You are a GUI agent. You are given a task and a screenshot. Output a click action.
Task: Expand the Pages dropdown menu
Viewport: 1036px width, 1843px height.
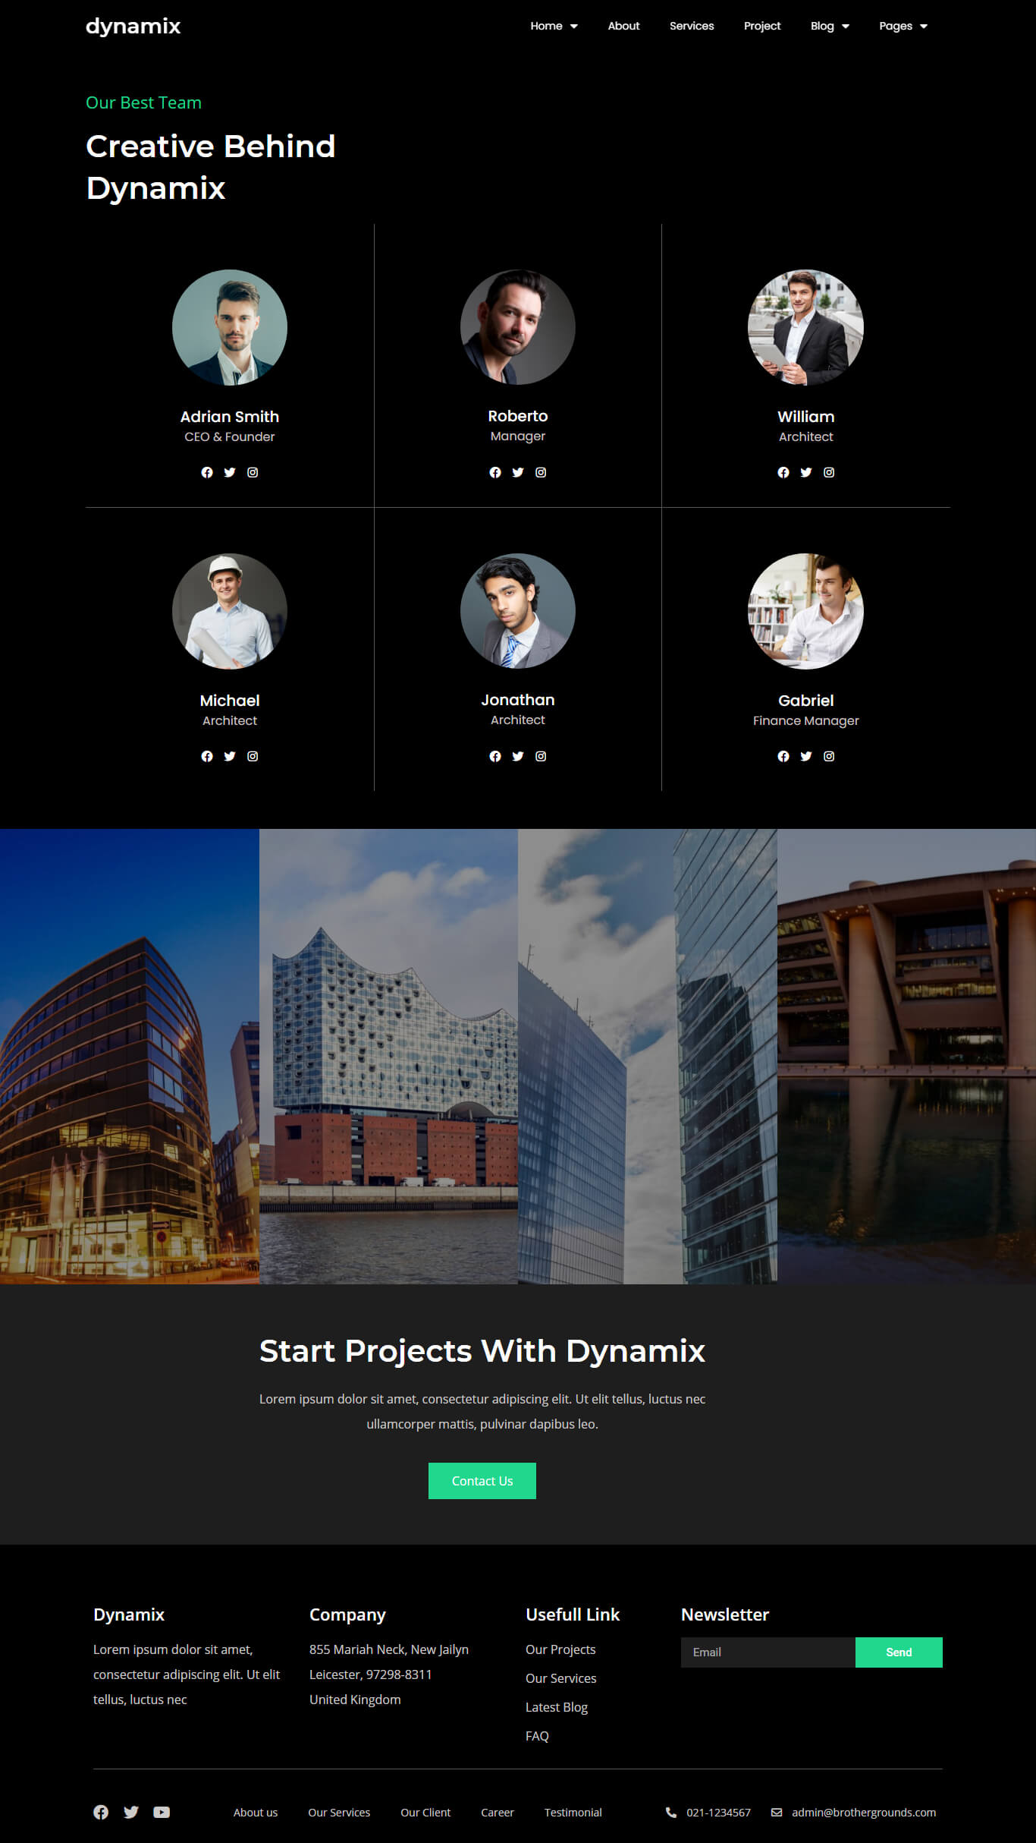[x=903, y=26]
